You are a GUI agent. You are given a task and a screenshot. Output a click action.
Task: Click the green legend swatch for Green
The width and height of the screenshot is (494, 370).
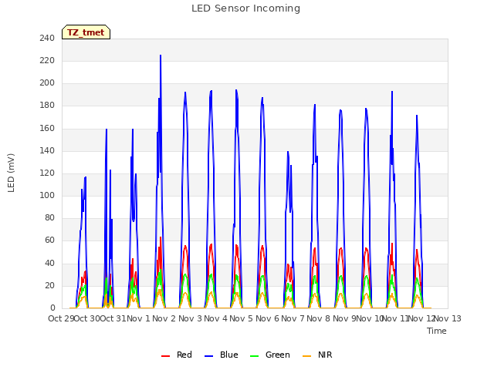[x=254, y=356]
